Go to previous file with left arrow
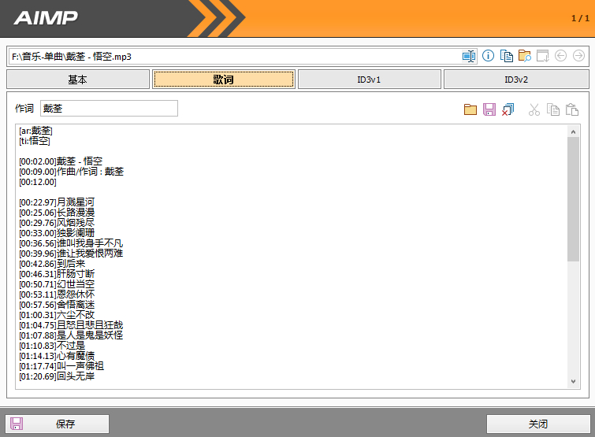Image resolution: width=595 pixels, height=437 pixels. coord(560,56)
